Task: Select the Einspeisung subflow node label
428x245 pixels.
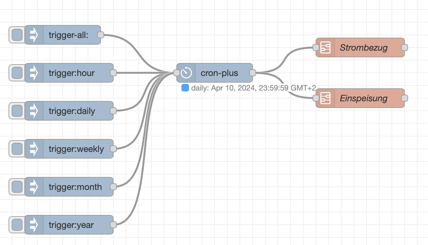Action: coord(364,98)
